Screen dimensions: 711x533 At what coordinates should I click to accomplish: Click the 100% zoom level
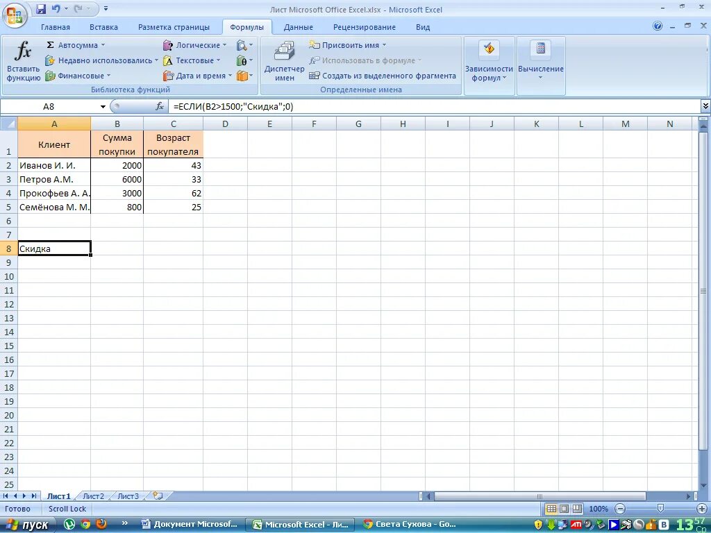coord(599,509)
